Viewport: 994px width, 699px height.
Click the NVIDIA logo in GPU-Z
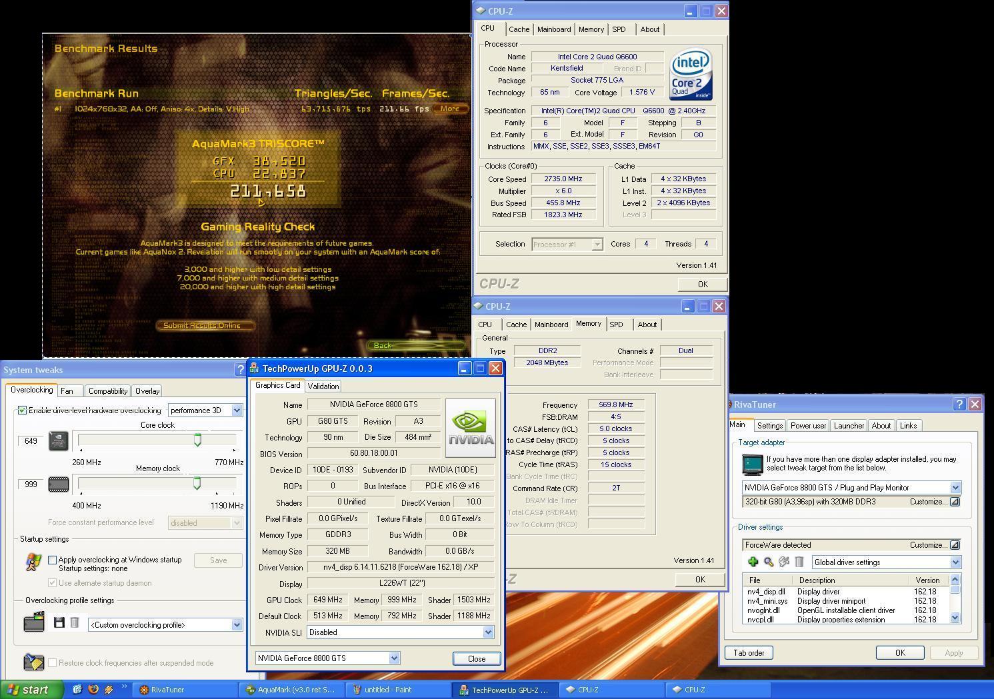[x=471, y=427]
